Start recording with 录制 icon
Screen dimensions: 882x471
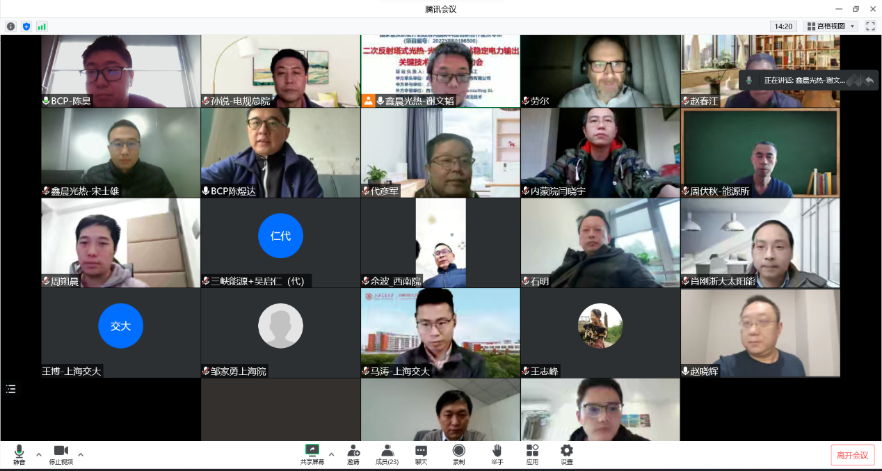click(x=458, y=455)
